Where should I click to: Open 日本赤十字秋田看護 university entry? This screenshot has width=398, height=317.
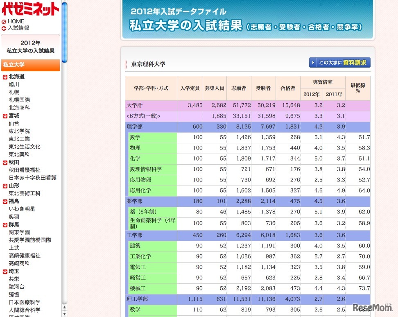coord(32,178)
